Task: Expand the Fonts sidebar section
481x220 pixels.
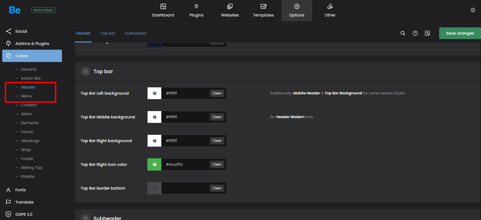Action: coord(20,190)
